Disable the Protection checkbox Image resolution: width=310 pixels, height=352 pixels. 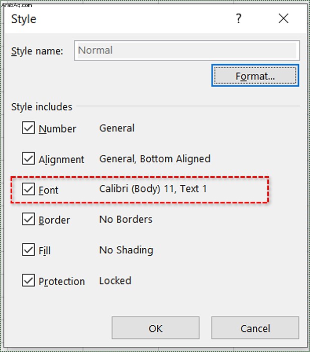(28, 280)
